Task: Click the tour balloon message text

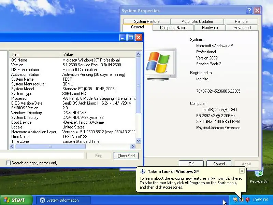Action: coord(191,183)
